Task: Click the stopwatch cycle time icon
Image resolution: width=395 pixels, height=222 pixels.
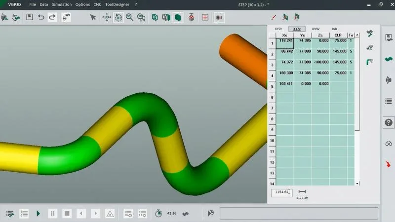Action: click(158, 213)
